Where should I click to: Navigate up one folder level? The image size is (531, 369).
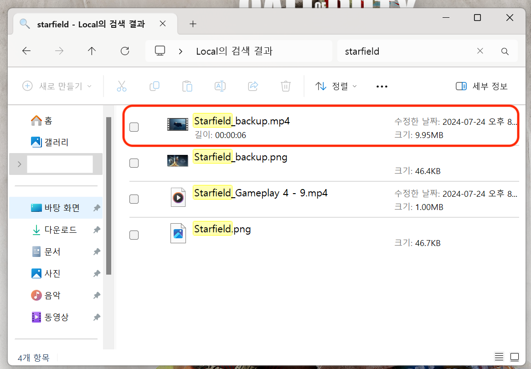92,51
